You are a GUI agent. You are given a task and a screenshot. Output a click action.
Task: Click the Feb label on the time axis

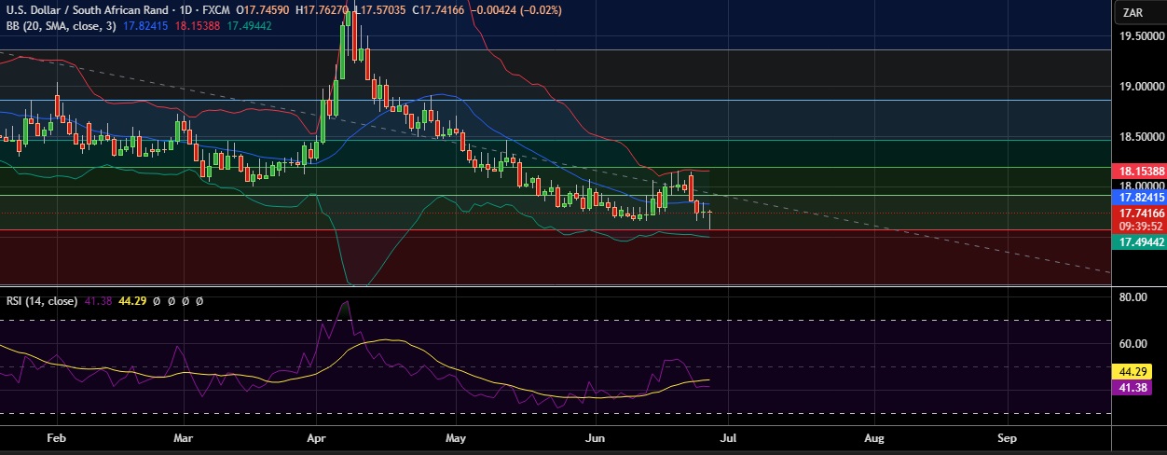[x=56, y=436]
